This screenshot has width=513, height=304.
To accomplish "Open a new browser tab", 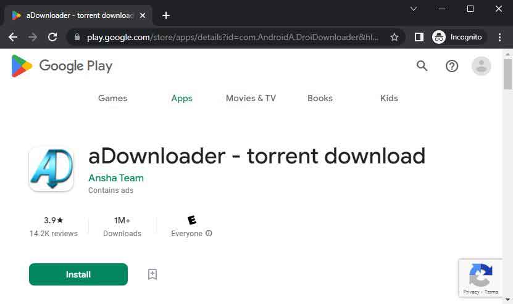I will [x=166, y=15].
